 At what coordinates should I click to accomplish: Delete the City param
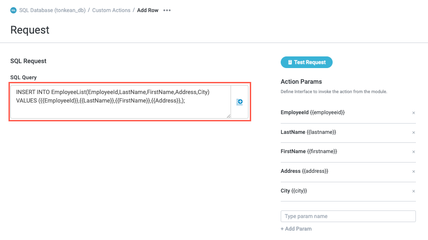(414, 191)
